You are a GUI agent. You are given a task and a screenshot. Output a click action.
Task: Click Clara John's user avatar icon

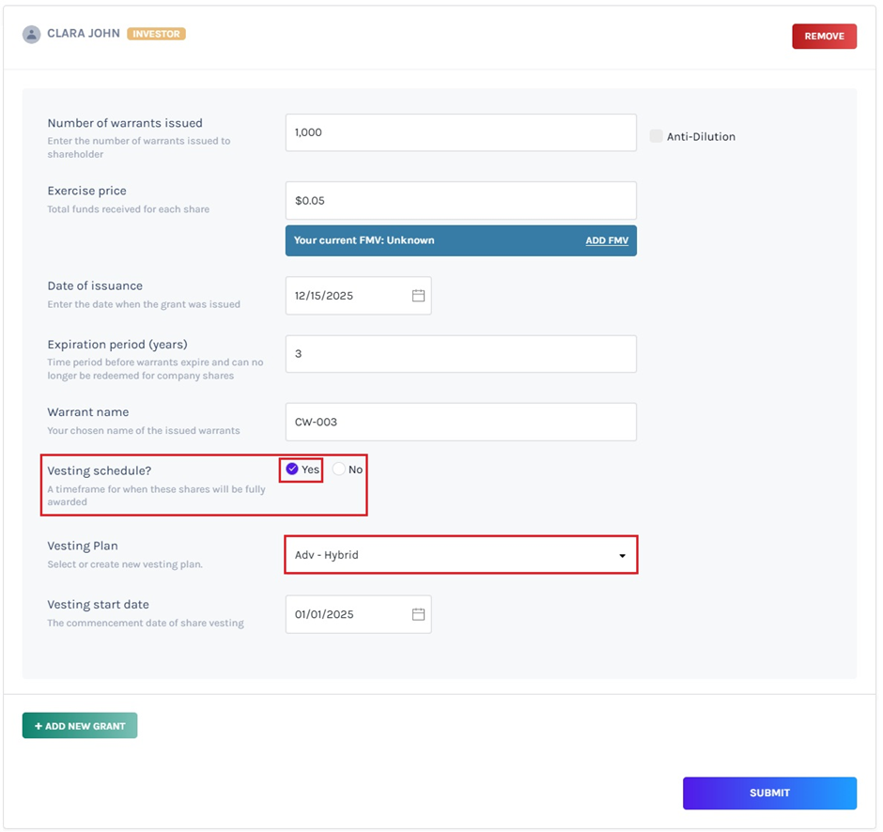(x=31, y=34)
